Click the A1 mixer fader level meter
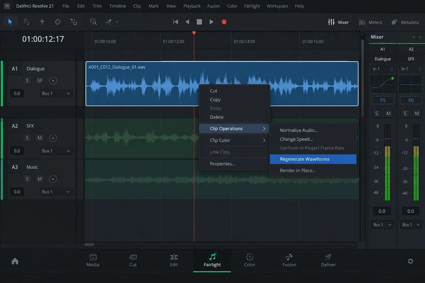 (387, 163)
